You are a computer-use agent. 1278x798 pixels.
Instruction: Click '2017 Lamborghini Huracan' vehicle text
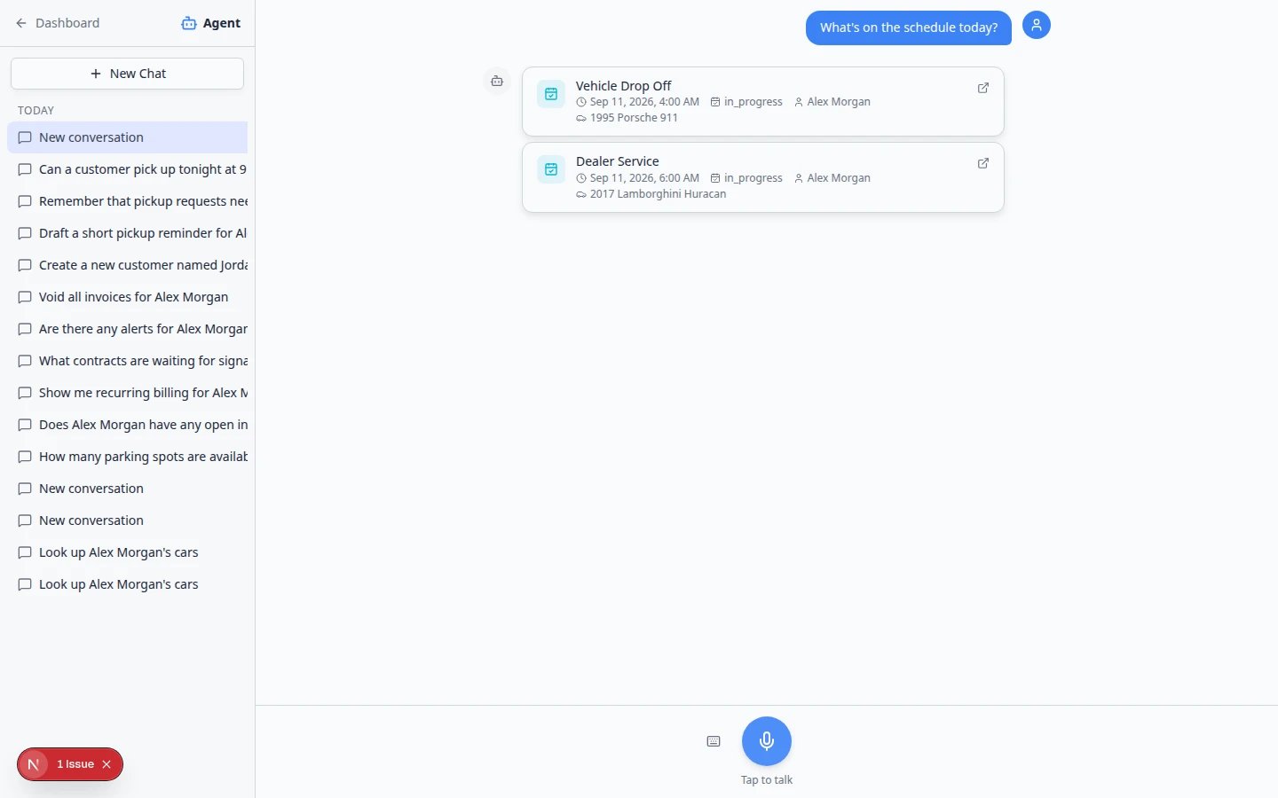658,194
